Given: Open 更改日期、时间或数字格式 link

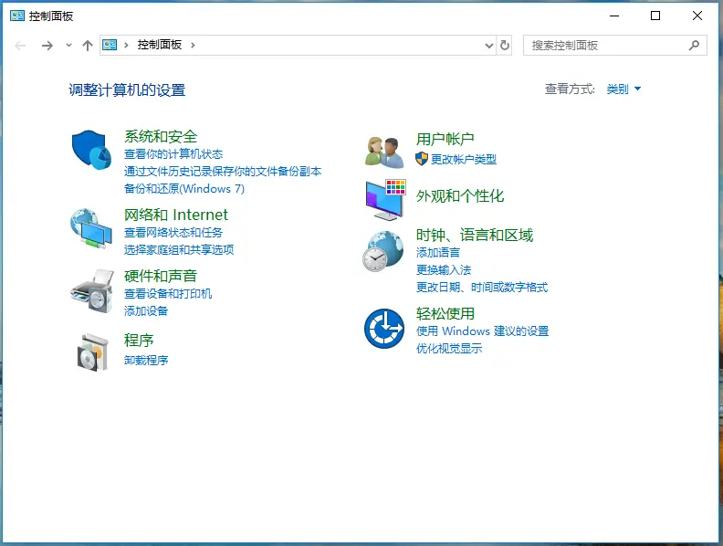Looking at the screenshot, I should pos(482,288).
